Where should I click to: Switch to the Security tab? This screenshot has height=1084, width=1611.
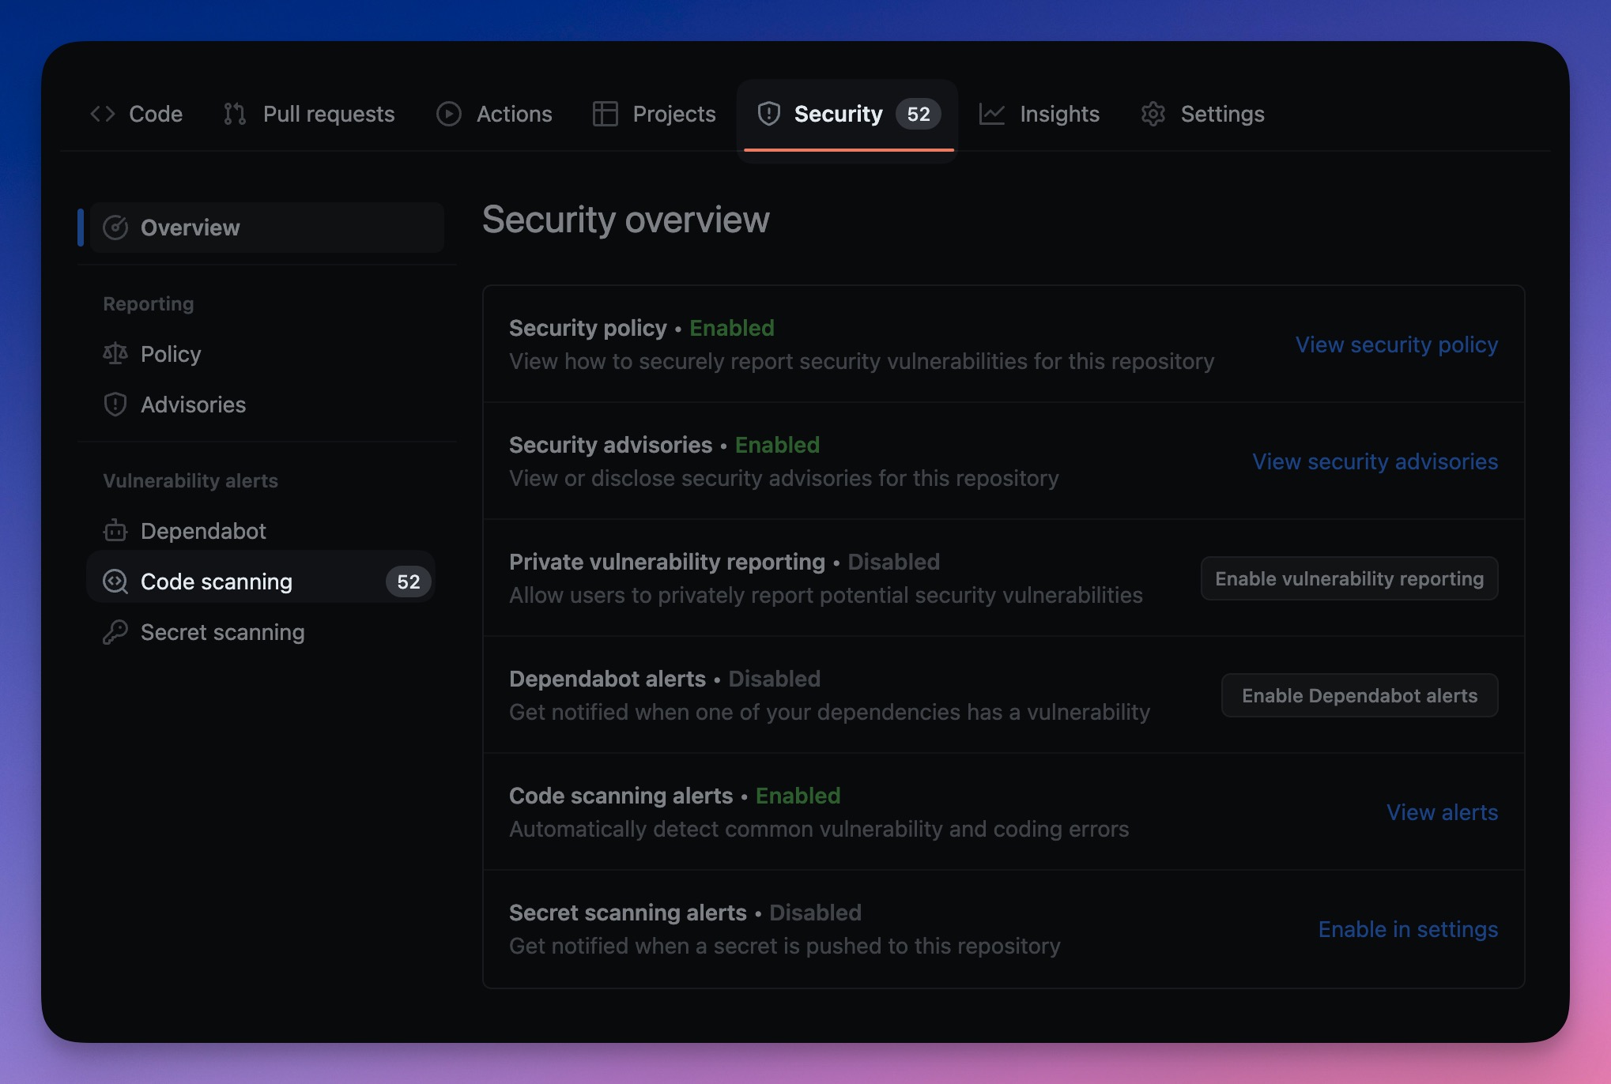[x=837, y=114]
